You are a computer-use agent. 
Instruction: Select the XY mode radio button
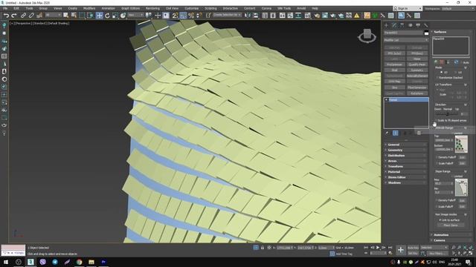coord(441,73)
